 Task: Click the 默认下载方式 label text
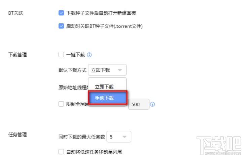point(72,70)
